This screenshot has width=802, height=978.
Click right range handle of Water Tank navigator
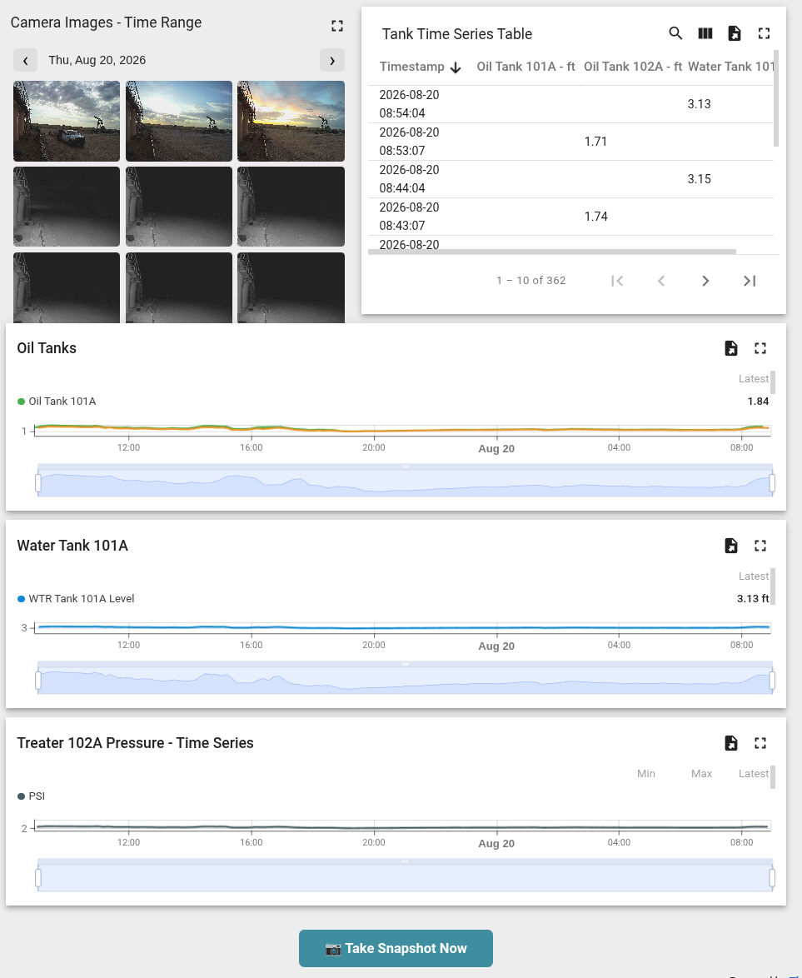[772, 681]
